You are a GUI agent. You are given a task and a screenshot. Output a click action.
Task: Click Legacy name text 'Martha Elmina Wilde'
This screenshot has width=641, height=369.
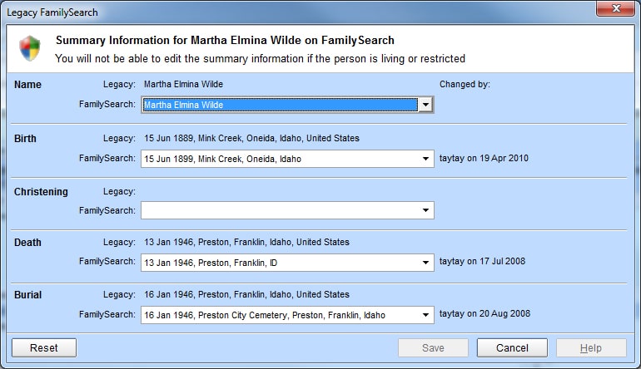(x=183, y=84)
